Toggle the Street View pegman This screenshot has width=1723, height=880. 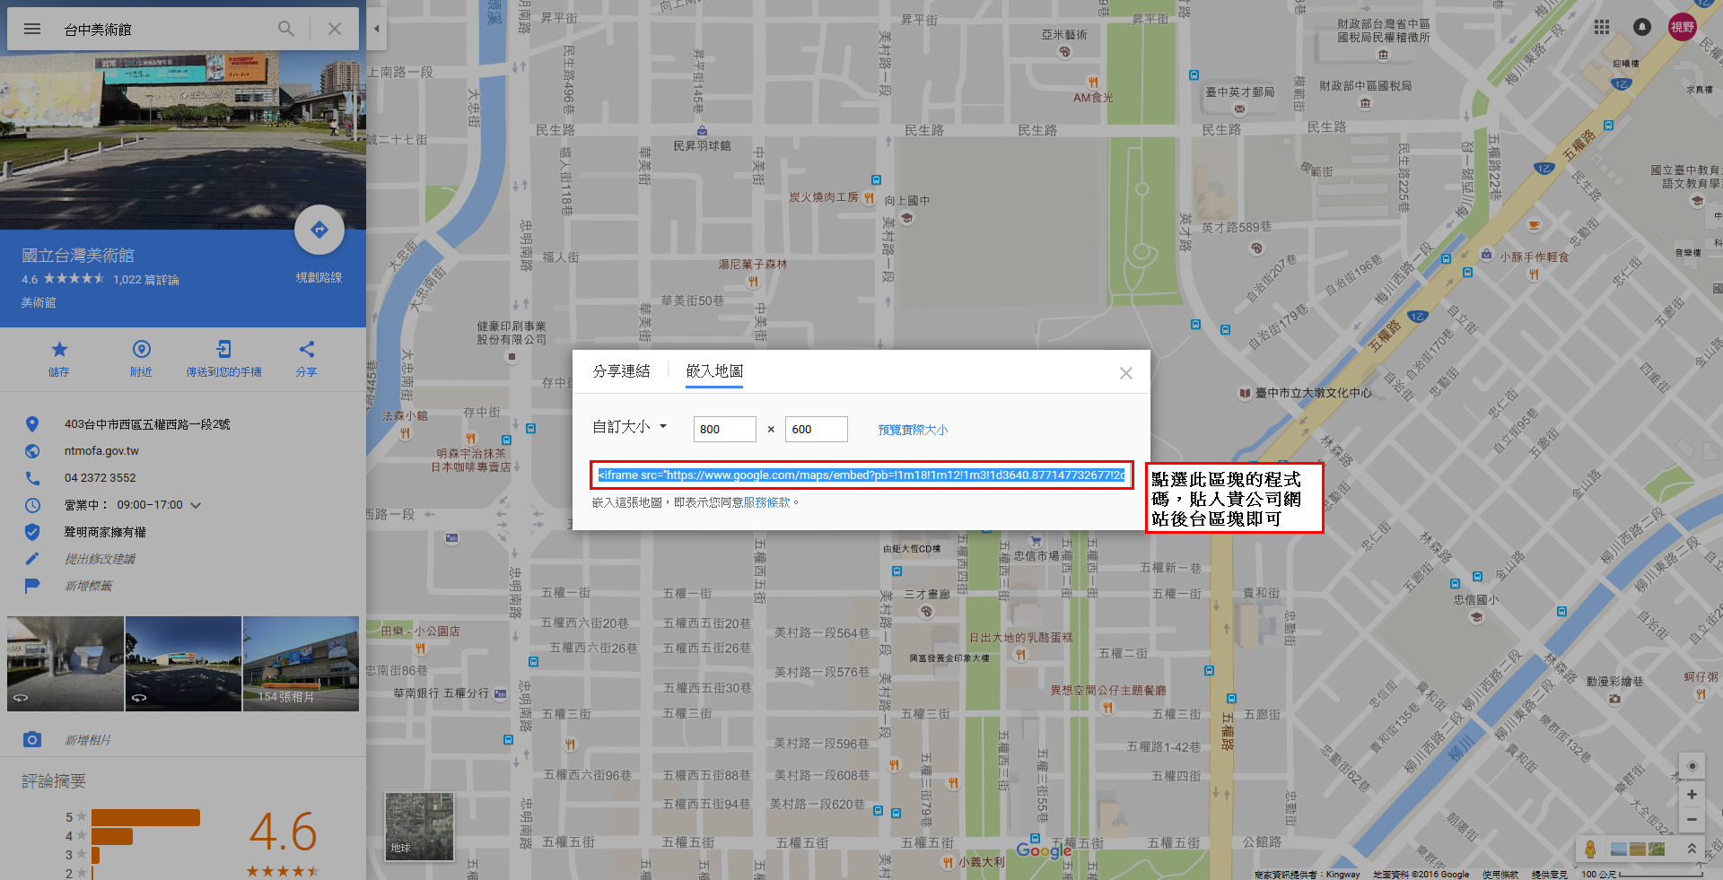point(1590,849)
